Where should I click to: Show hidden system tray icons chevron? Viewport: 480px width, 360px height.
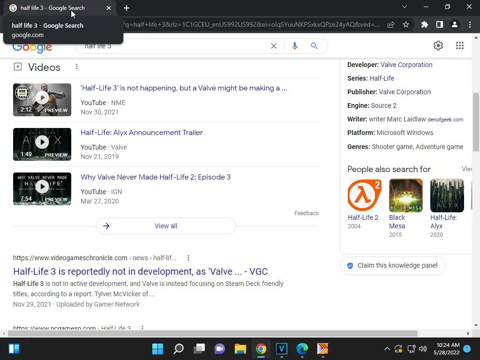[387, 349]
